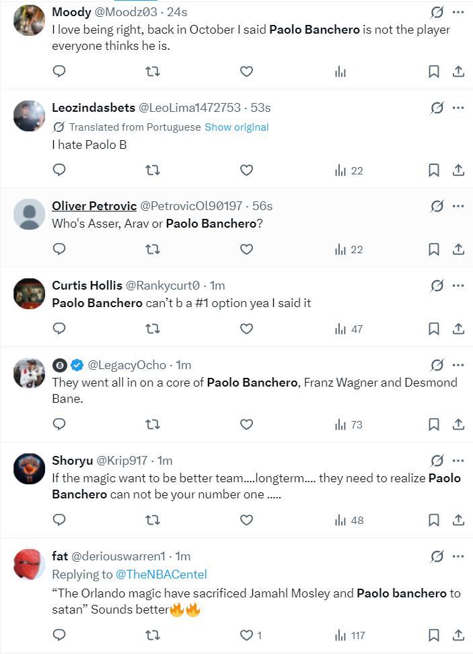Open the @TheNBACentel profile link

click(x=161, y=575)
